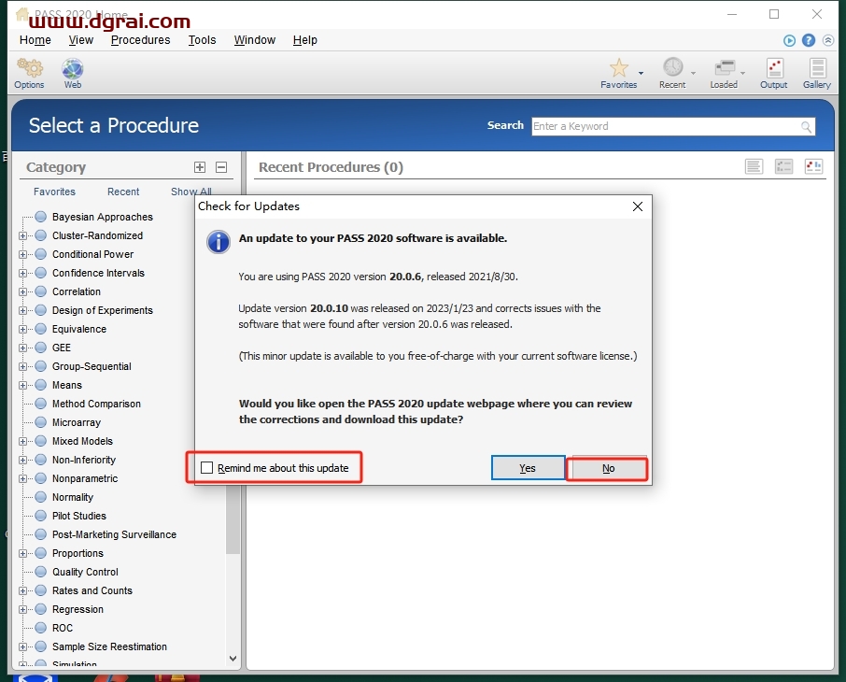Select the Non-Inferiority category
This screenshot has height=682, width=846.
[84, 460]
